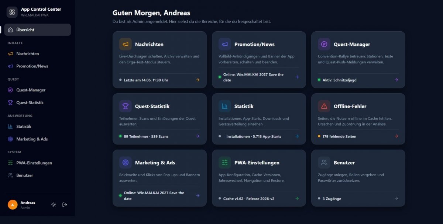Viewport: 443px width, 224px height.
Task: Click the Statistik card title
Action: pos(244,106)
